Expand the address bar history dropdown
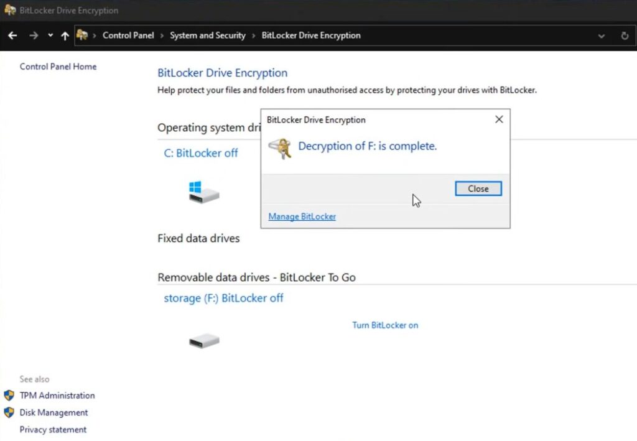 602,35
